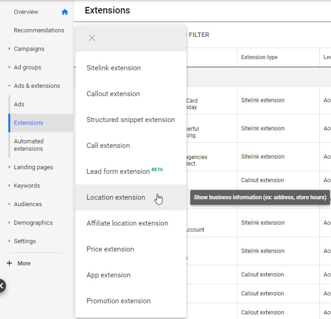Sort by Extension type column header
The width and height of the screenshot is (331, 319).
tap(259, 57)
